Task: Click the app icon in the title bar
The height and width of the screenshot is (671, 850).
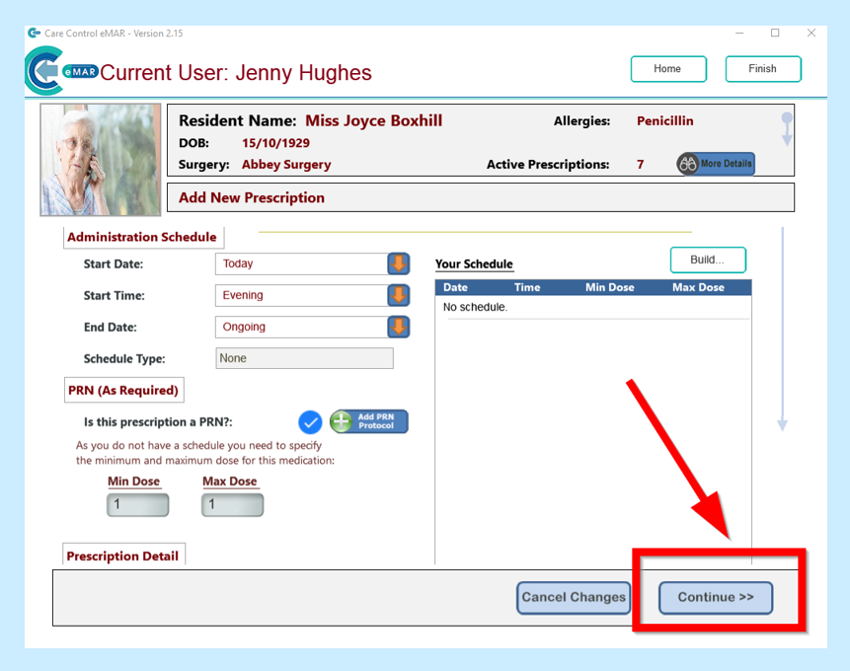Action: pos(35,34)
